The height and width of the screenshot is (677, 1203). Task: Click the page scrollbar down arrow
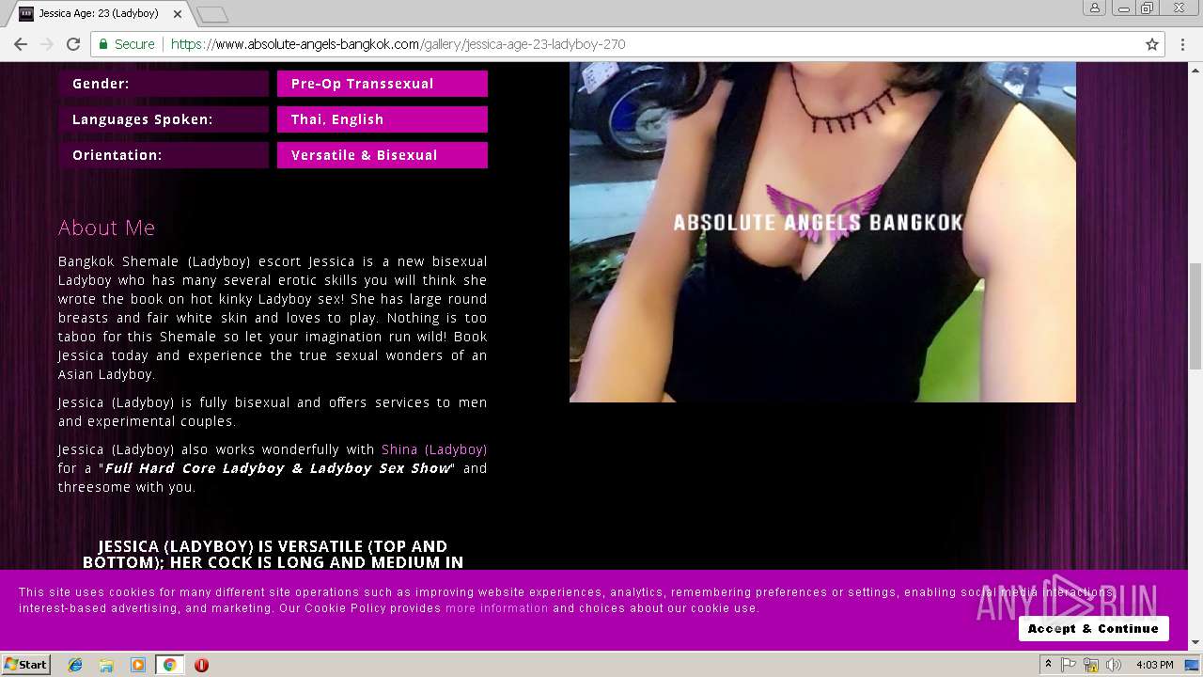(1195, 642)
